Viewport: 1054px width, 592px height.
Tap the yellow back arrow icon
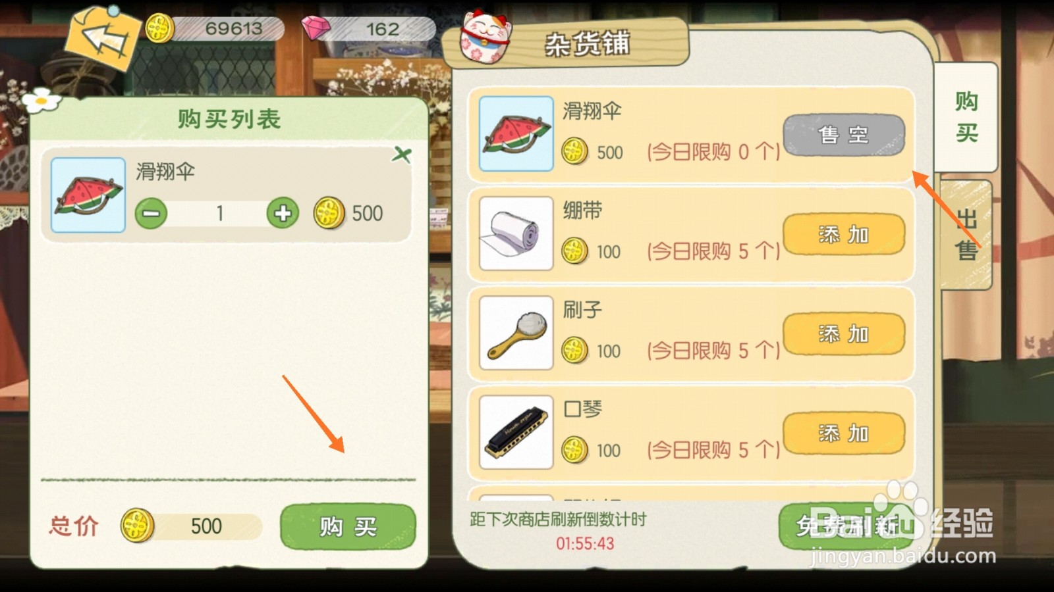coord(103,39)
